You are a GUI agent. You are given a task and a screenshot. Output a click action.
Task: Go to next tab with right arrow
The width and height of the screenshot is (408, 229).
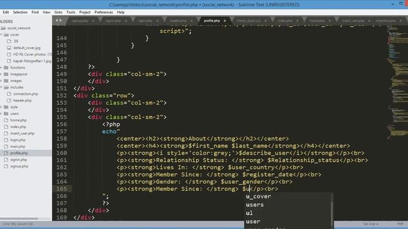click(61, 20)
